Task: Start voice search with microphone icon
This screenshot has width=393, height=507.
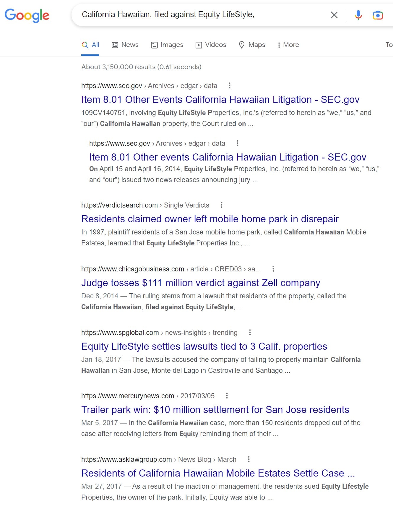Action: (358, 15)
